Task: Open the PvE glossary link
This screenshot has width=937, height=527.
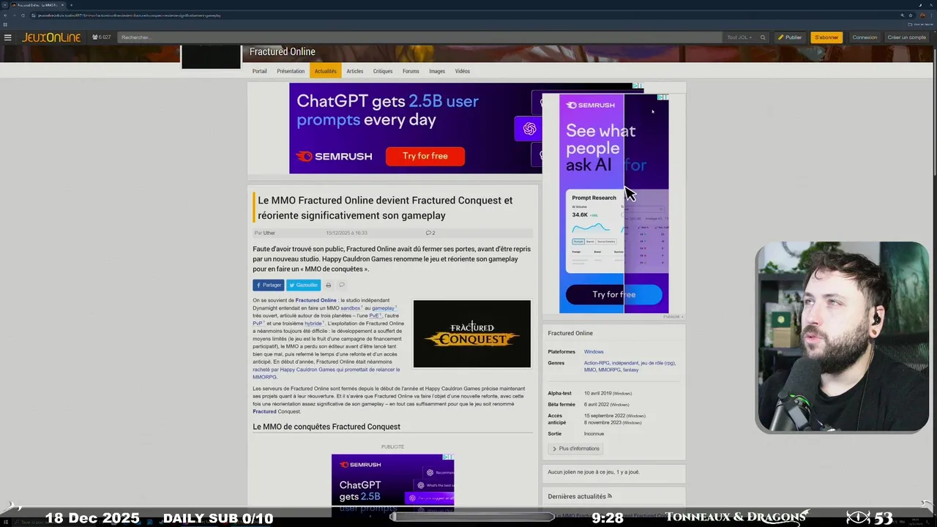Action: tap(375, 315)
